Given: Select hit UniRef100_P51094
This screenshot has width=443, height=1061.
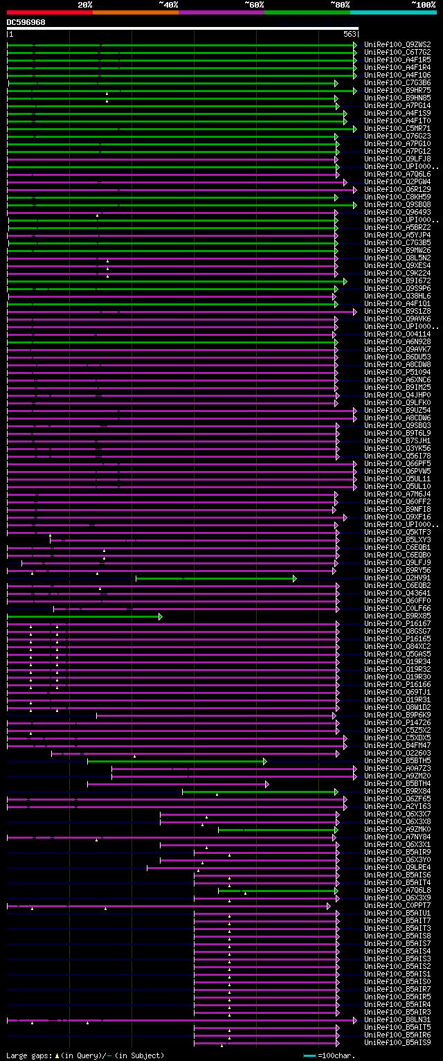Looking at the screenshot, I should pos(397,372).
